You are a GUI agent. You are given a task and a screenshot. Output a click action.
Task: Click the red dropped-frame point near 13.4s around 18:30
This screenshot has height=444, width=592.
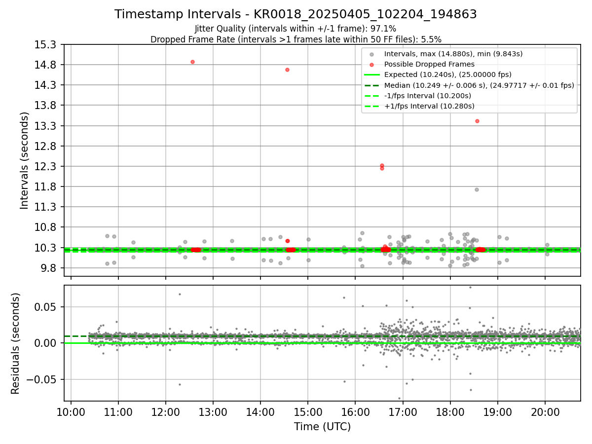pyautogui.click(x=477, y=121)
